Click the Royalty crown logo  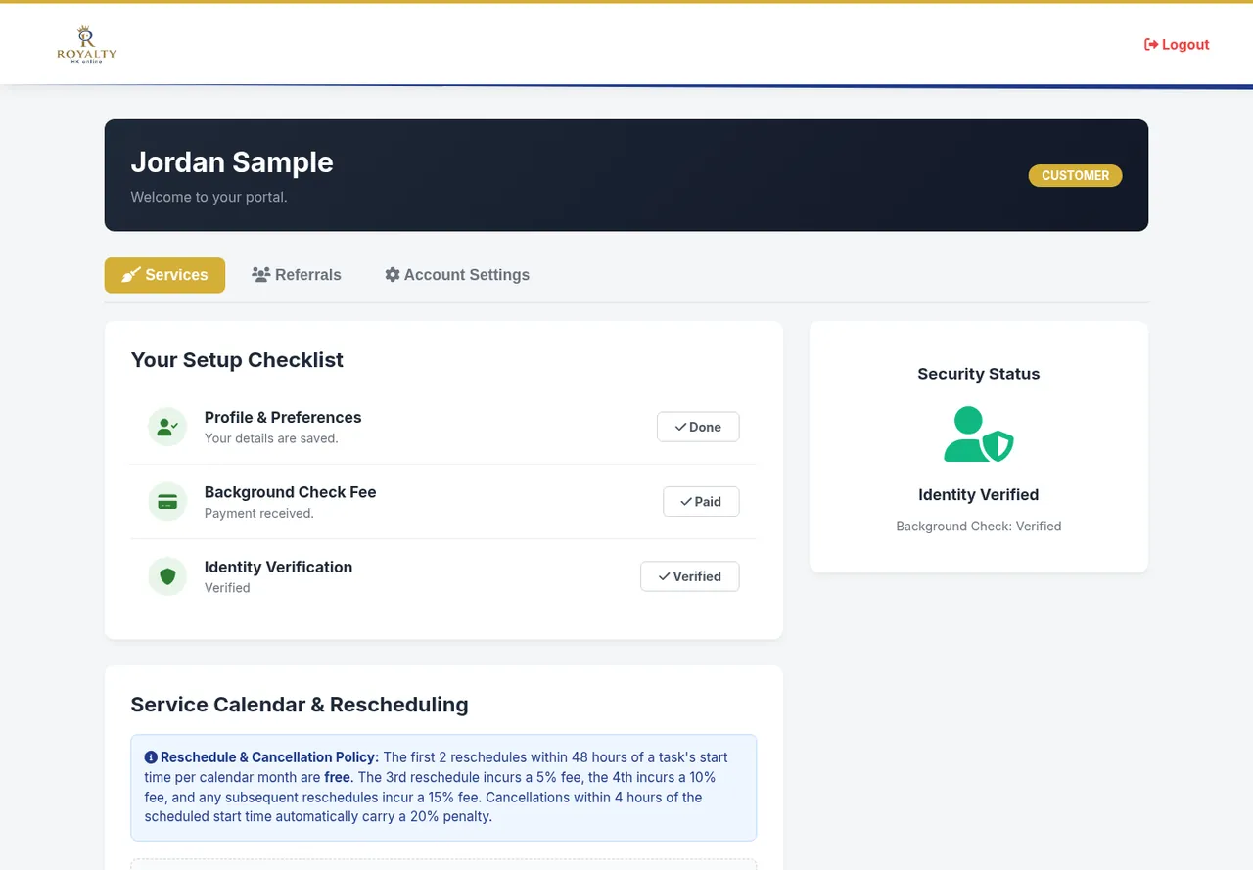coord(86,45)
